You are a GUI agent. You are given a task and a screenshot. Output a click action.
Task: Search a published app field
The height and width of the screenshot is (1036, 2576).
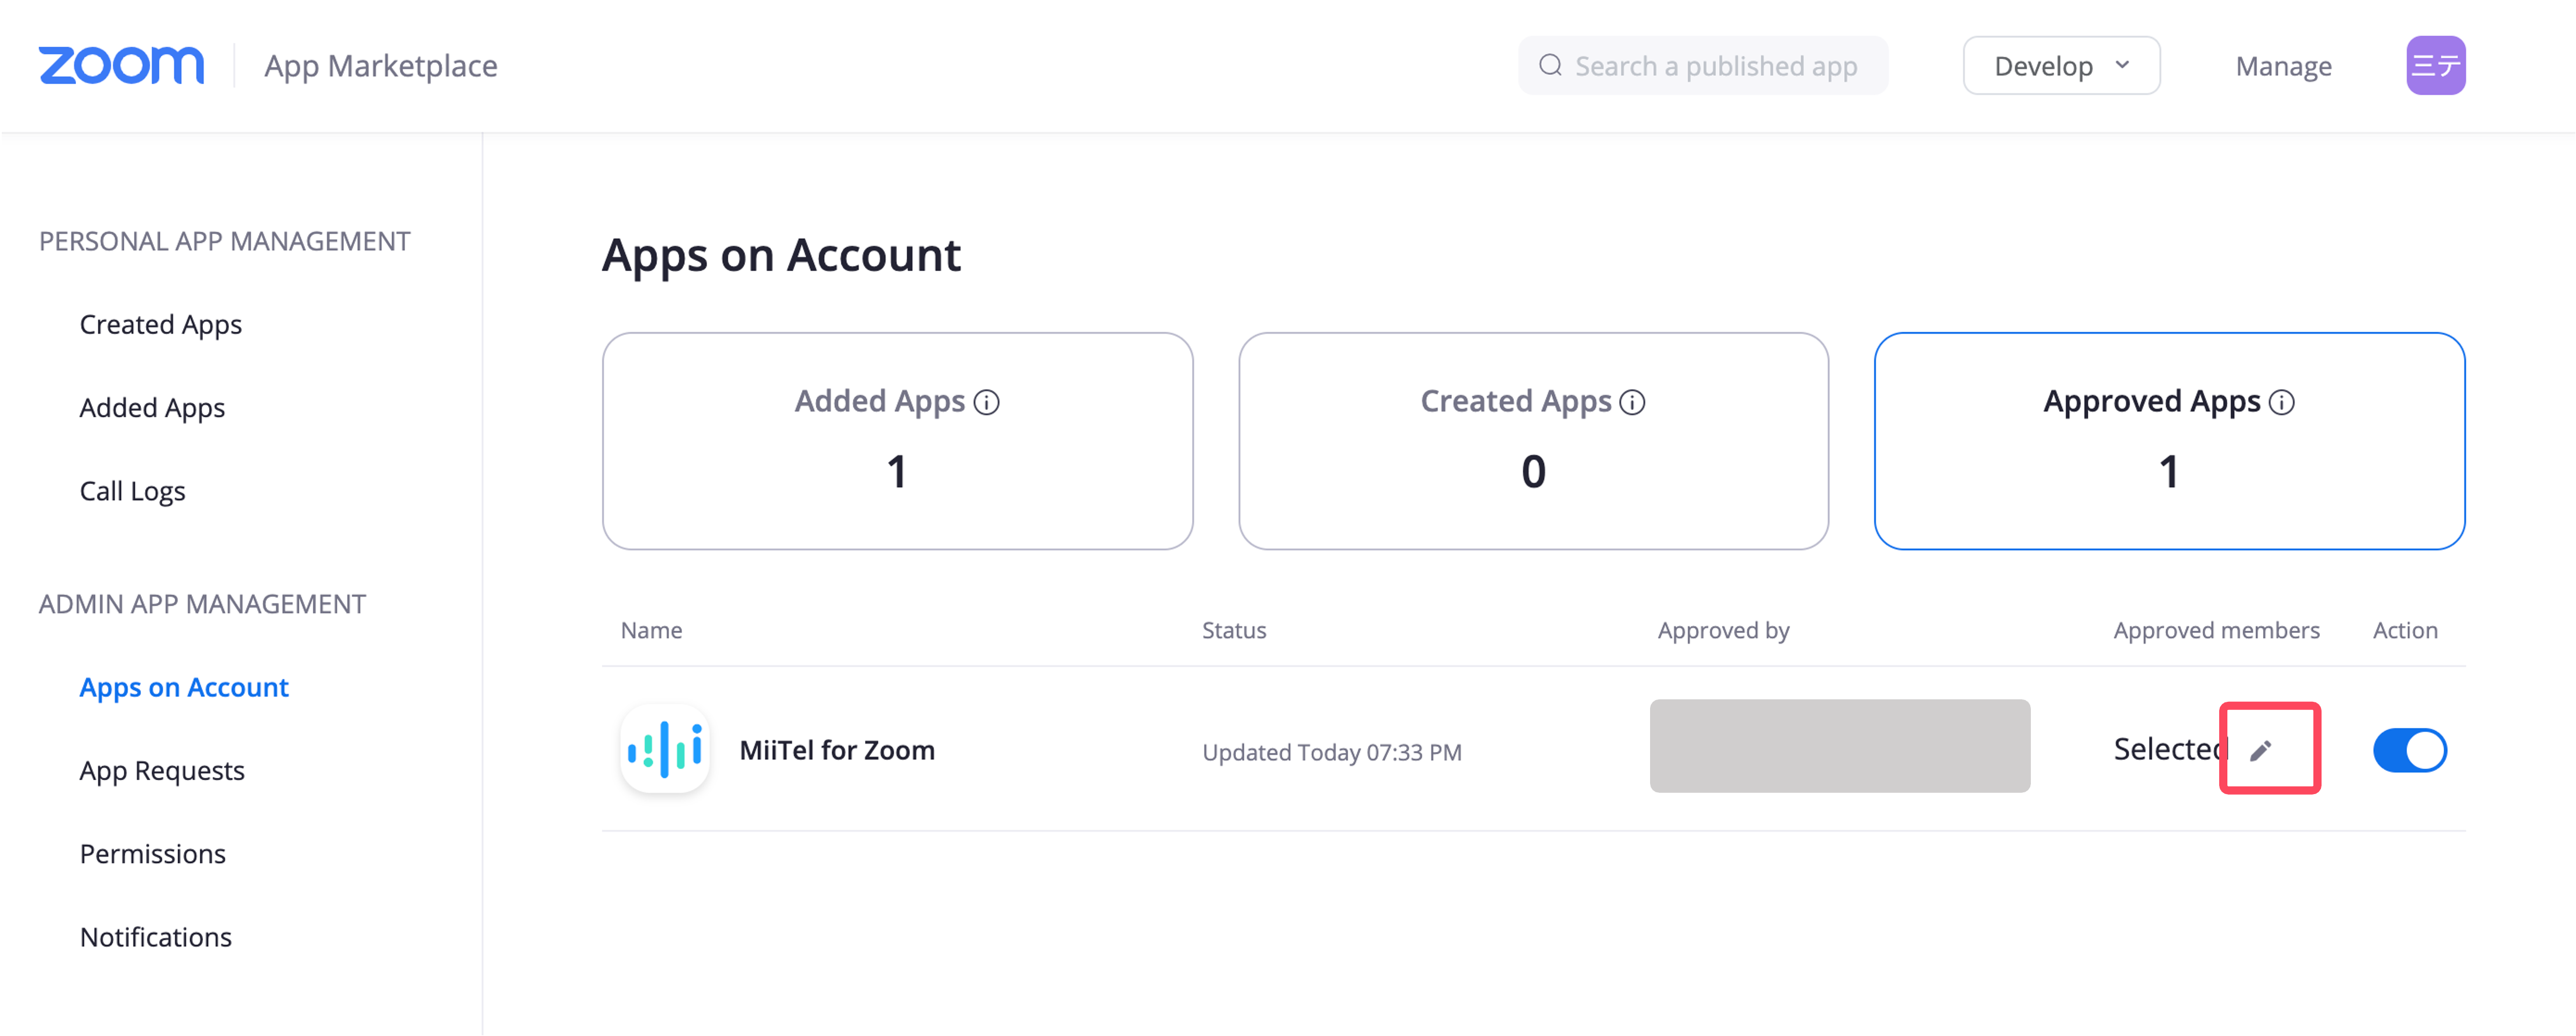pyautogui.click(x=1703, y=66)
